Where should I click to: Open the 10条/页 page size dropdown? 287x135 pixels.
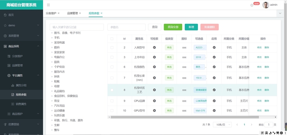[x=222, y=125]
